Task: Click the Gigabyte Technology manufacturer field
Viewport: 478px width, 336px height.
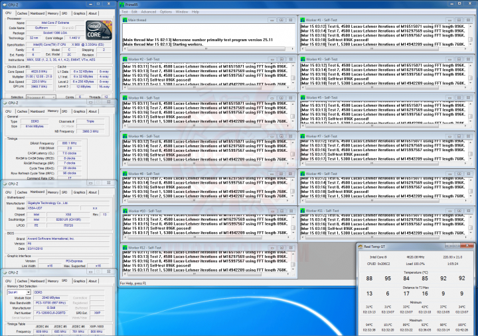Action: click(x=68, y=203)
